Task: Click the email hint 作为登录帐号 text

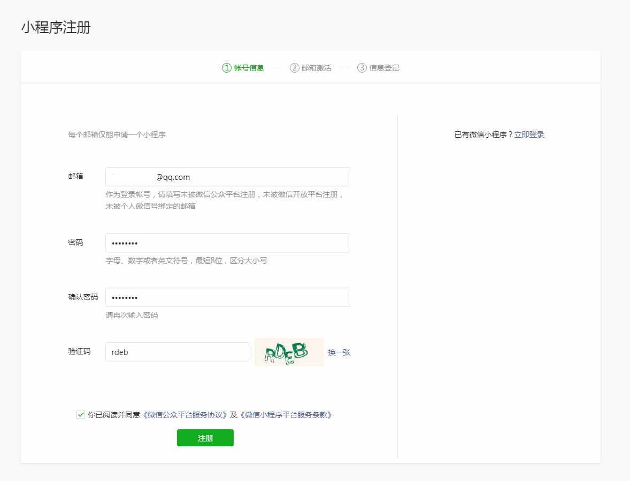Action: pyautogui.click(x=225, y=200)
